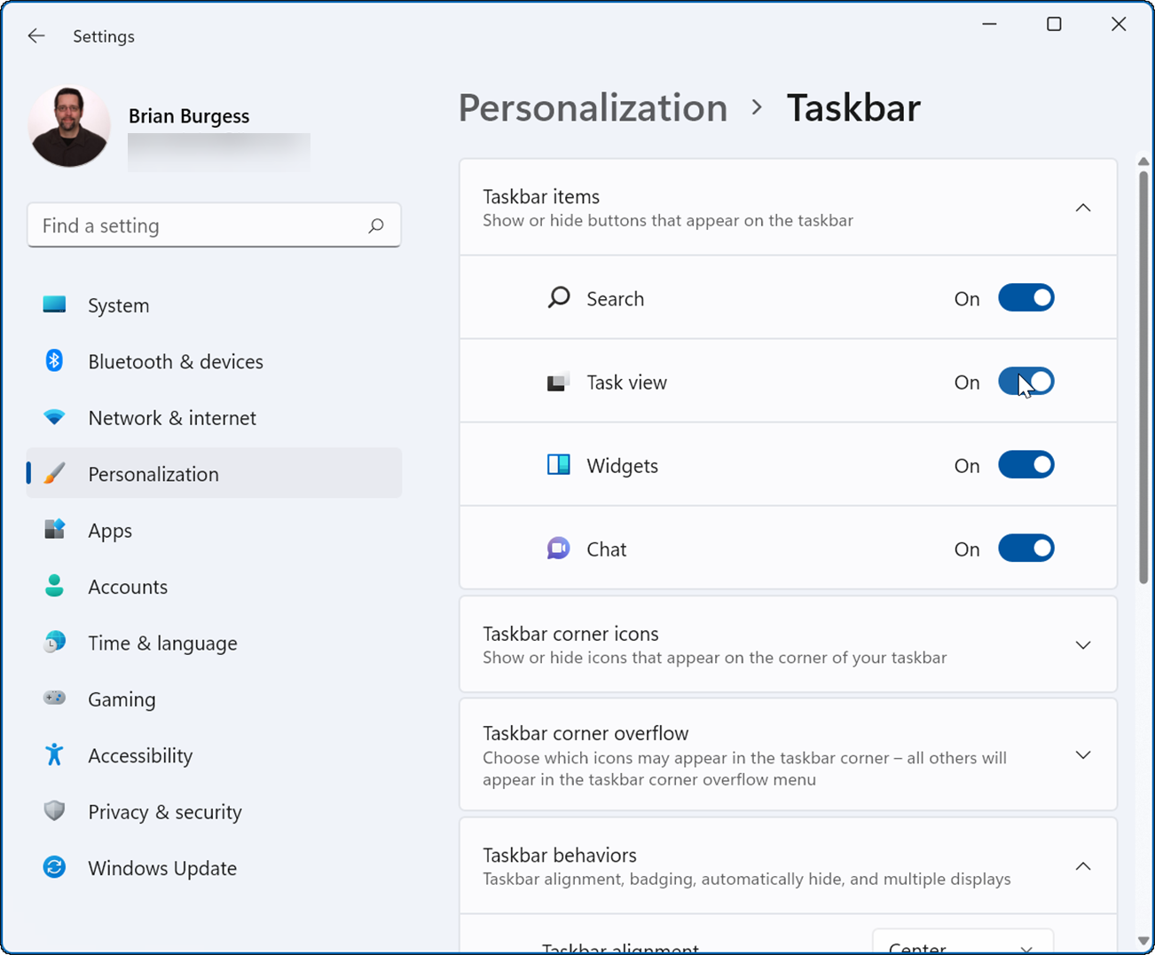1155x955 pixels.
Task: Click the search magnifier in Find a setting
Action: click(378, 225)
